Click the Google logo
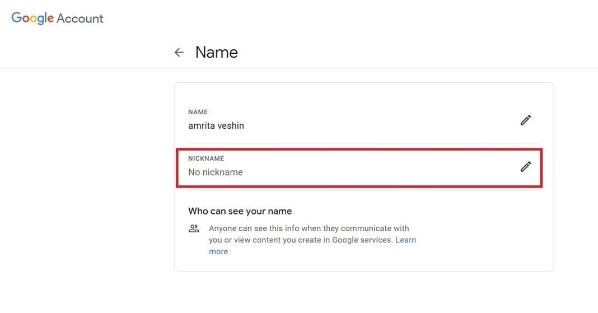This screenshot has width=598, height=313. 32,18
